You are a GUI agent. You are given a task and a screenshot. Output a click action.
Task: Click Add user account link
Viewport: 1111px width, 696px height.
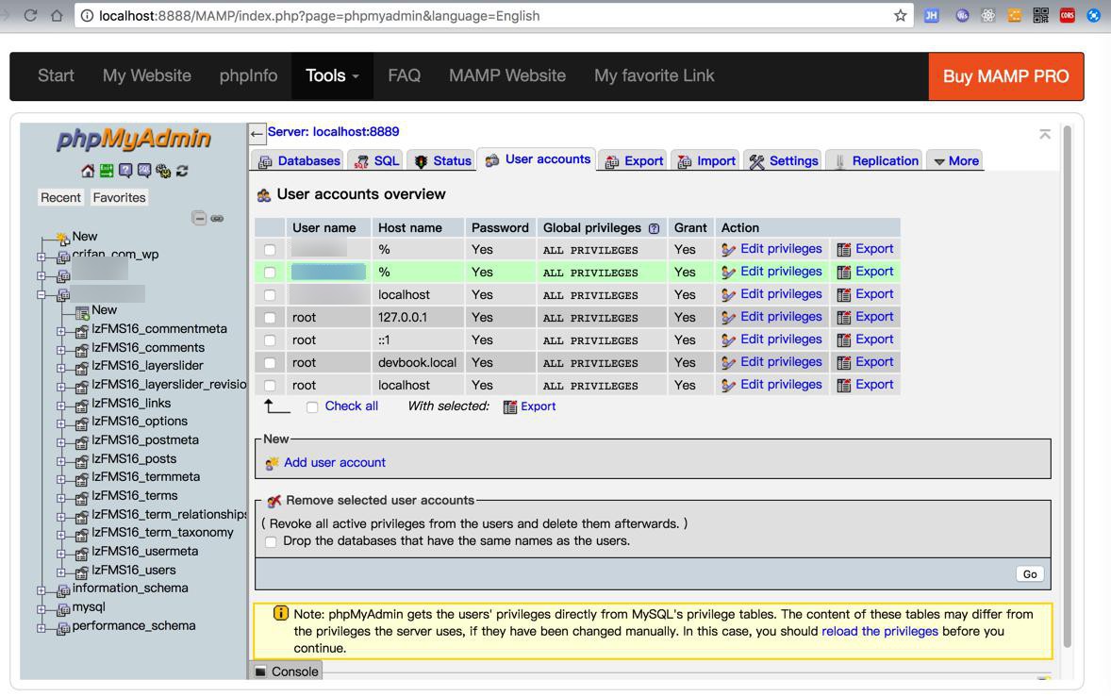pyautogui.click(x=335, y=463)
